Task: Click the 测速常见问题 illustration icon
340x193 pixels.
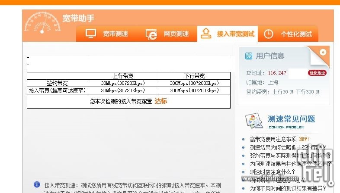Action: click(x=254, y=121)
